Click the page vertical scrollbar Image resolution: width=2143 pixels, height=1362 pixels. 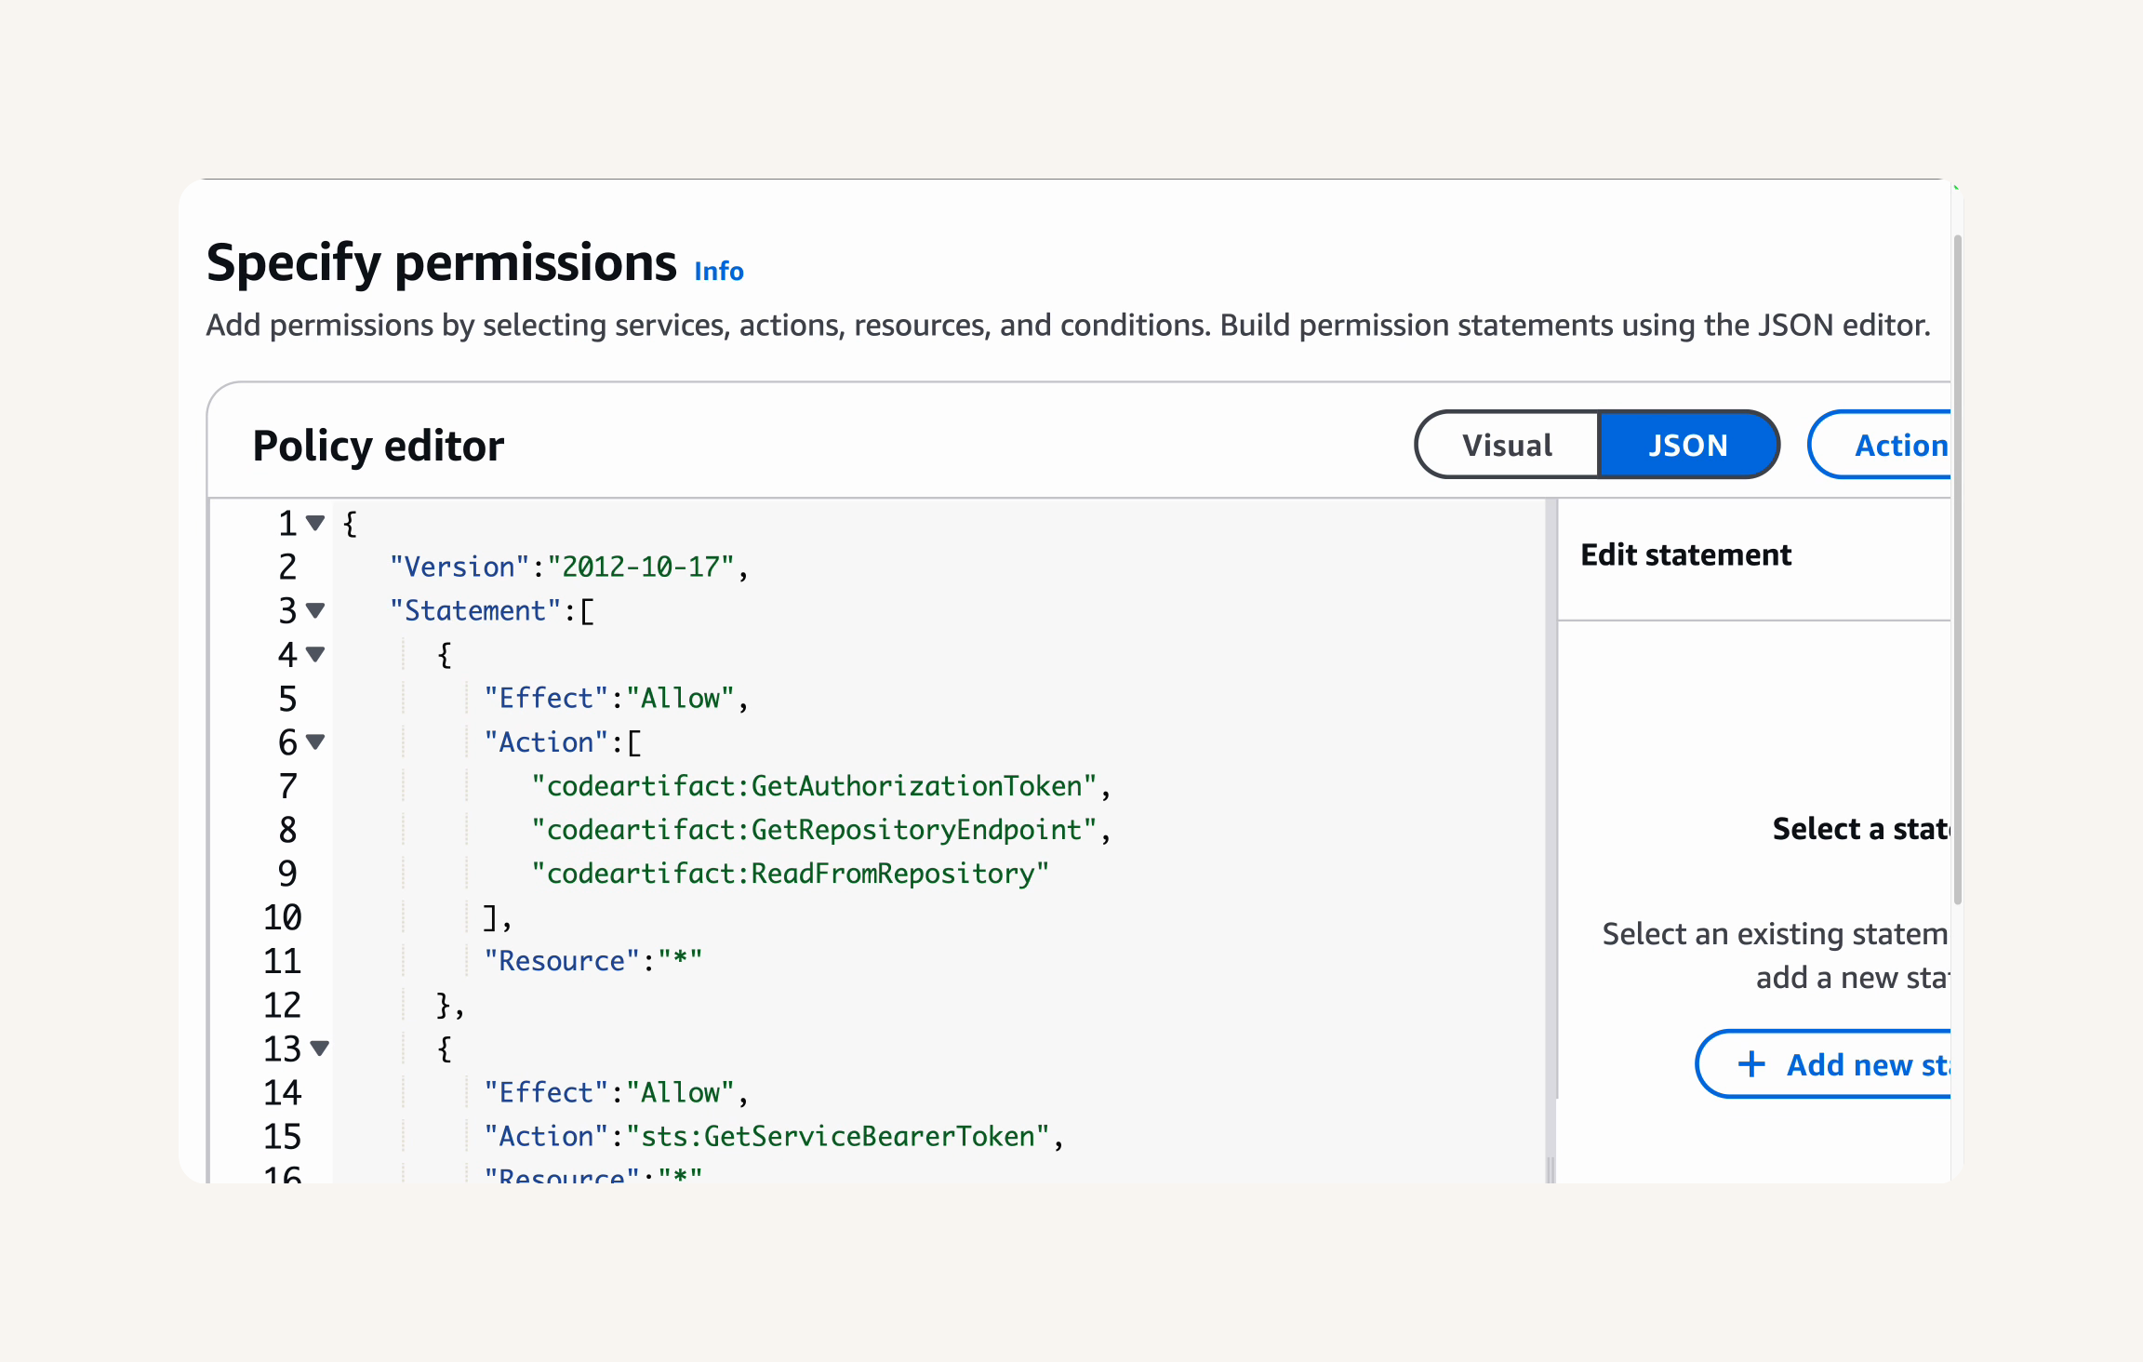click(x=1958, y=569)
